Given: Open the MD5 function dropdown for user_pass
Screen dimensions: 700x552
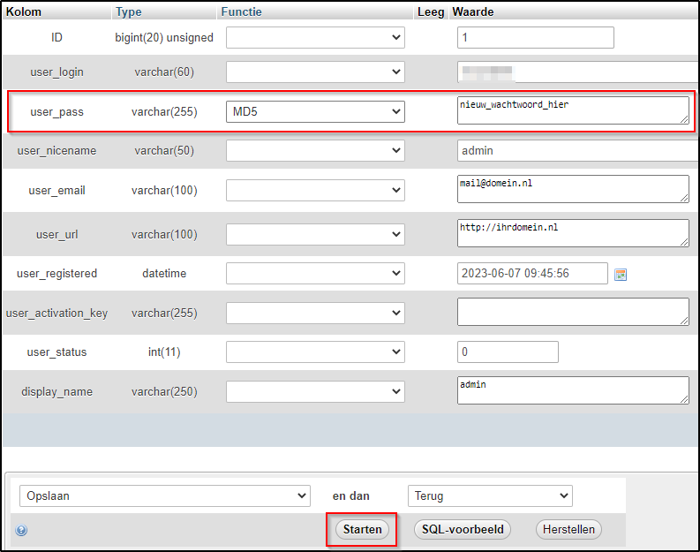Looking at the screenshot, I should click(315, 112).
